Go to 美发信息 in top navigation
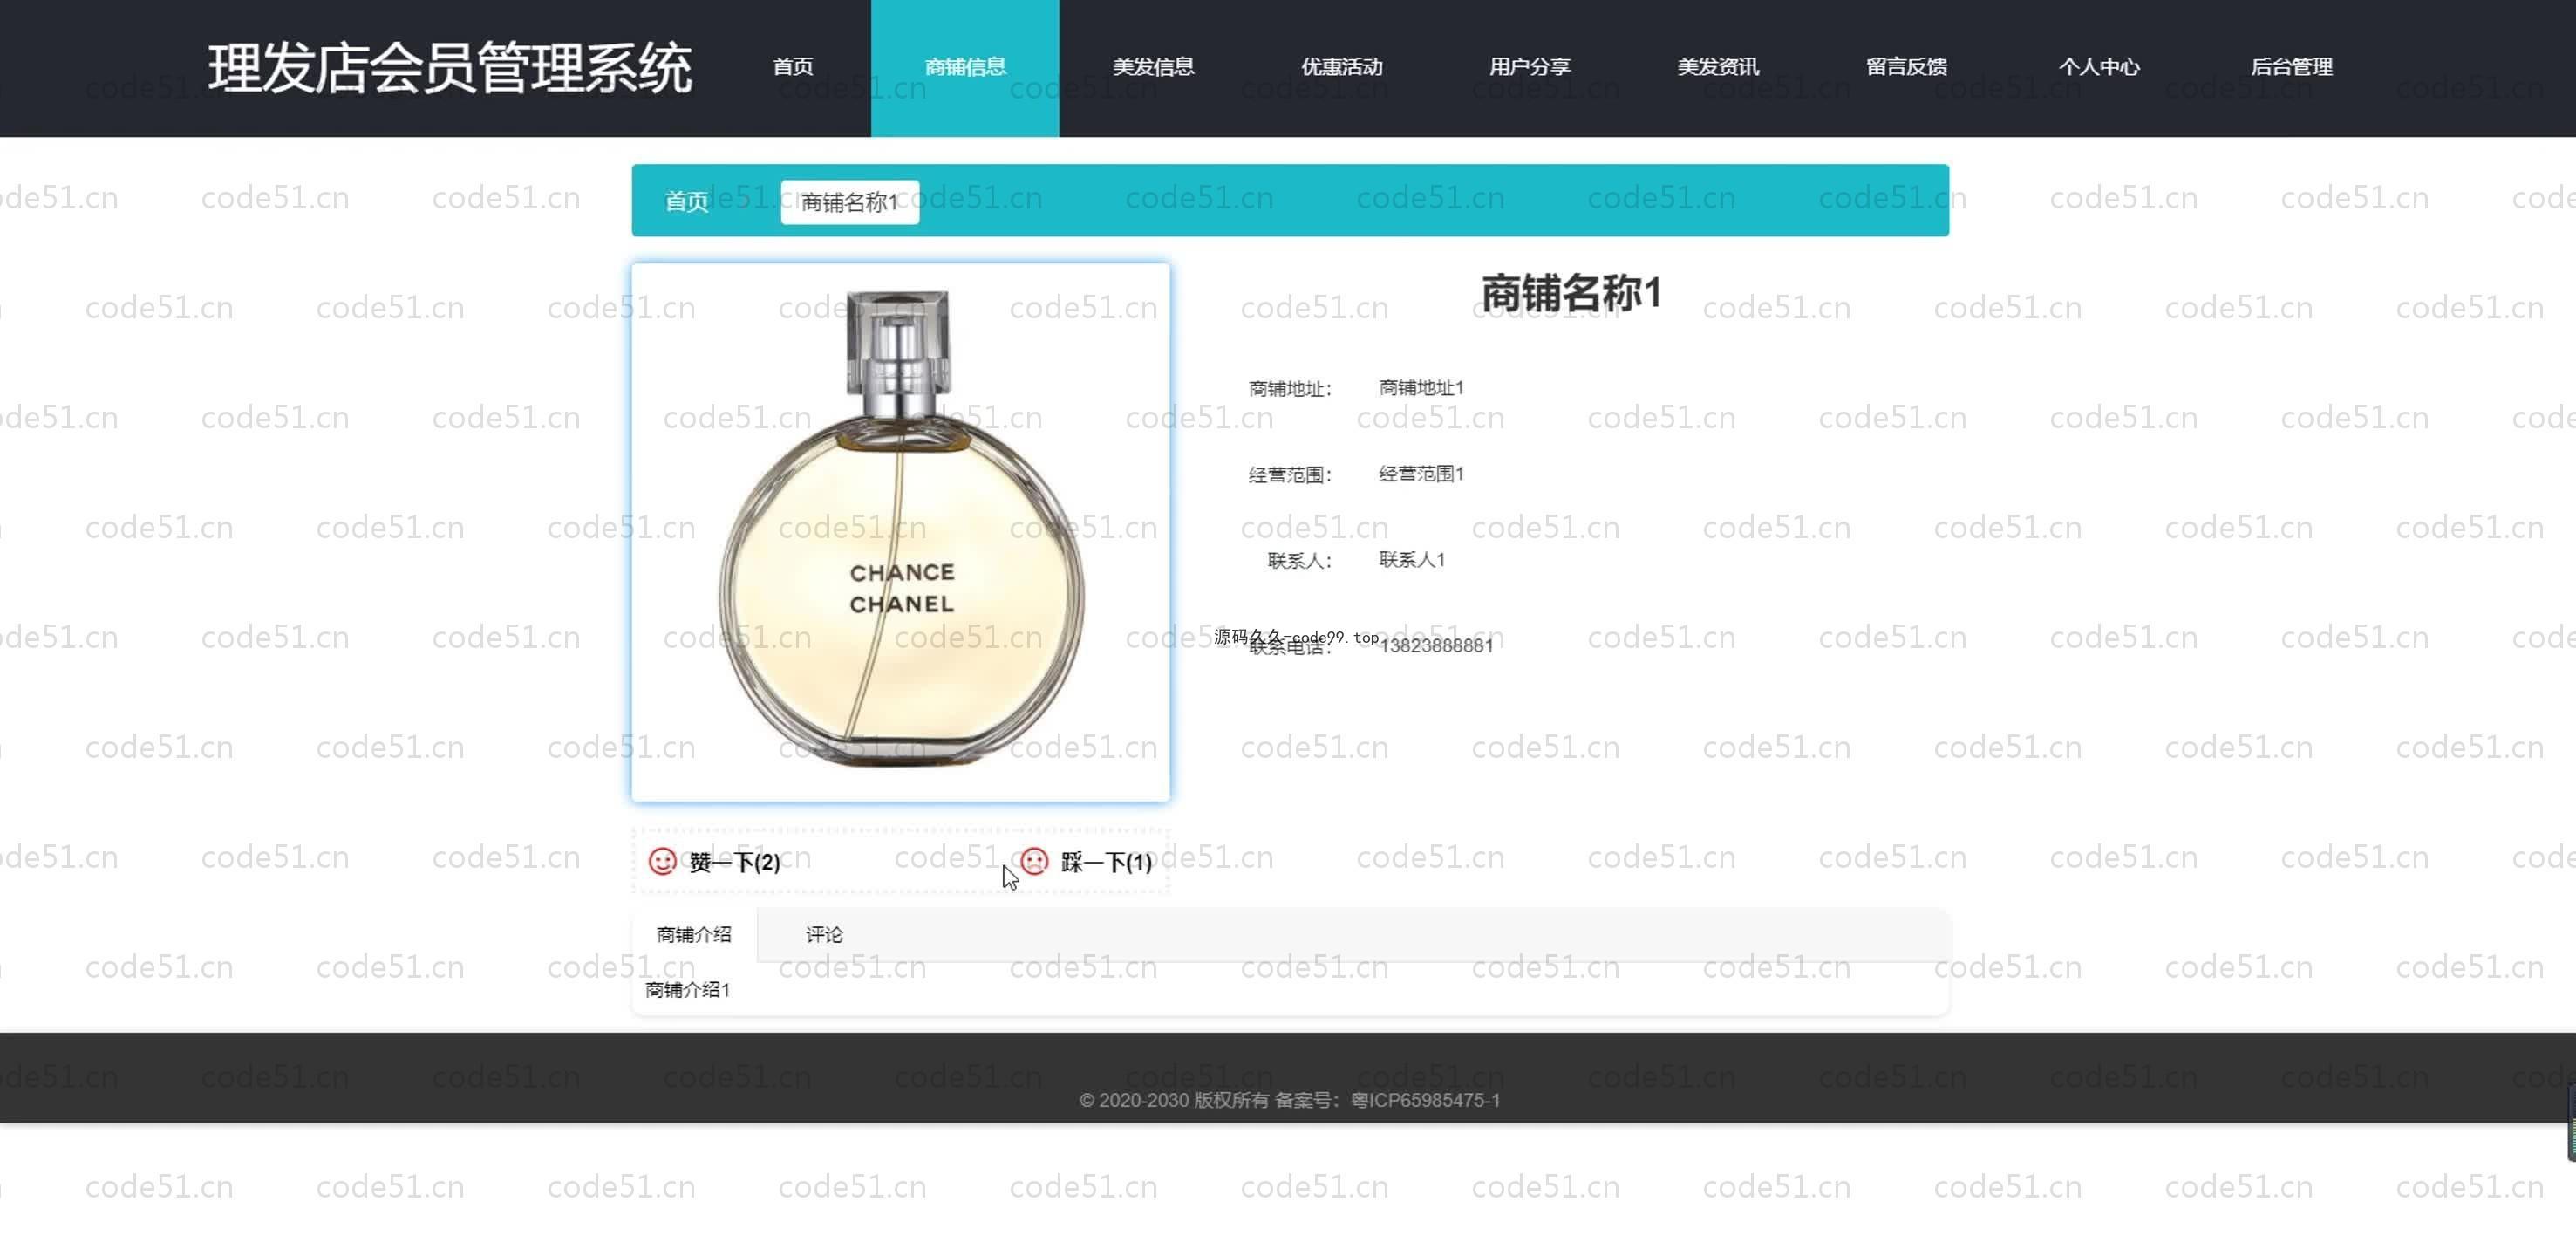The image size is (2576, 1256). (x=1153, y=67)
